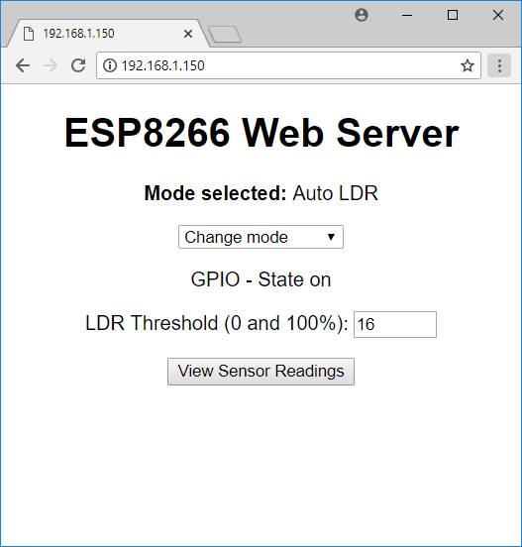
Task: View site information icon in address bar
Action: point(110,65)
